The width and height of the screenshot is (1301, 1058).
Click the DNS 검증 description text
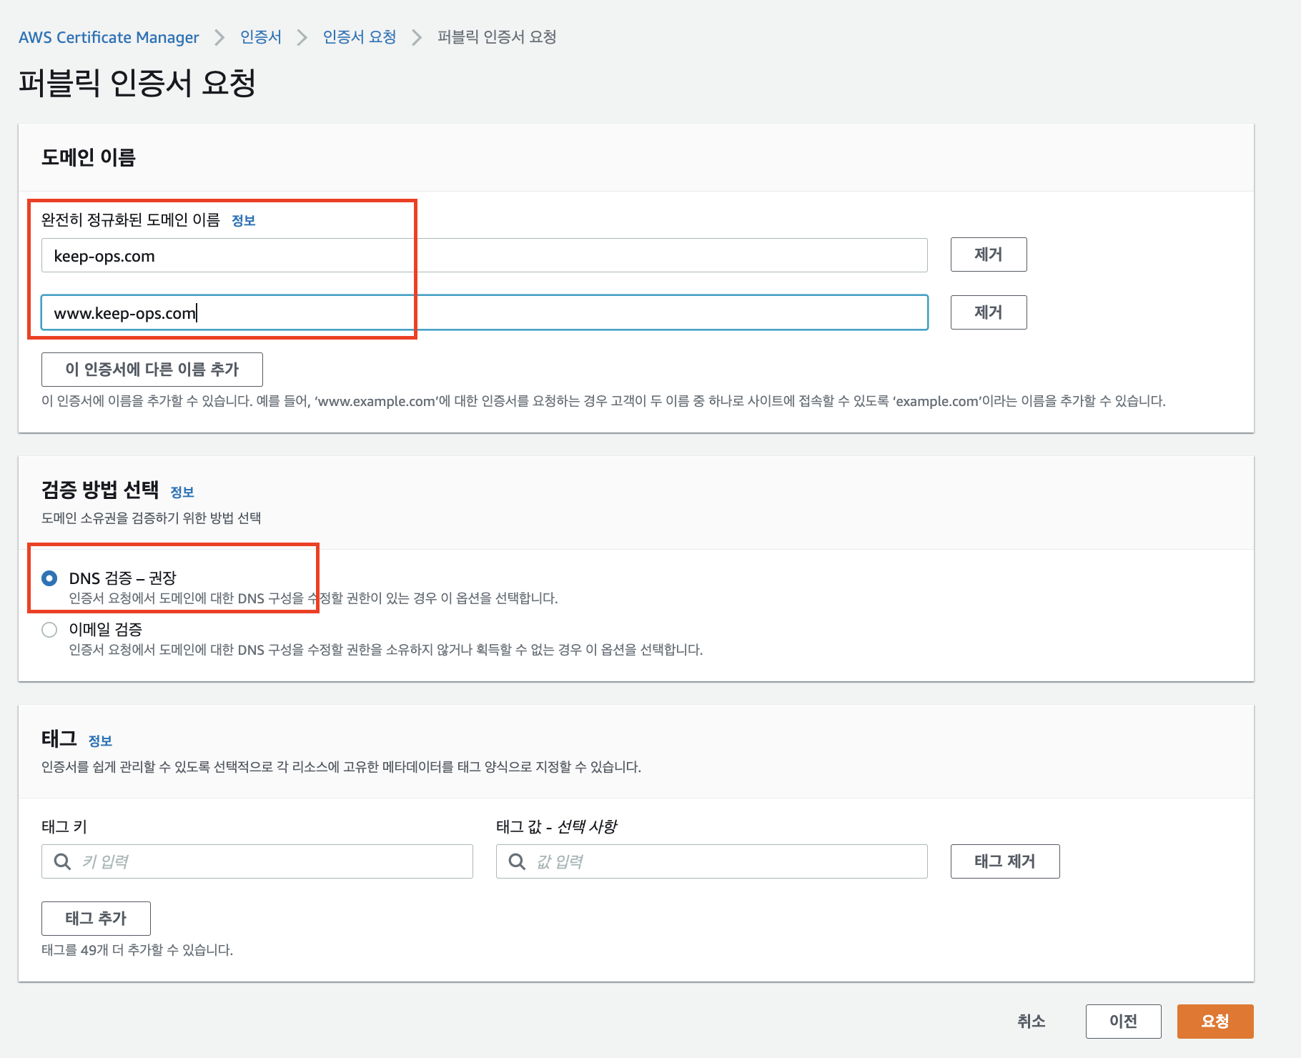click(x=313, y=598)
